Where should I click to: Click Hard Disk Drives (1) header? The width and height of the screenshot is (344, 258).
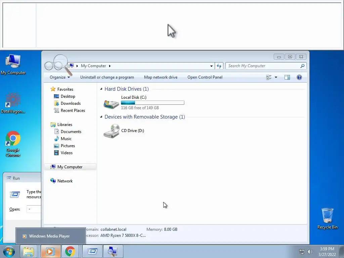point(127,89)
